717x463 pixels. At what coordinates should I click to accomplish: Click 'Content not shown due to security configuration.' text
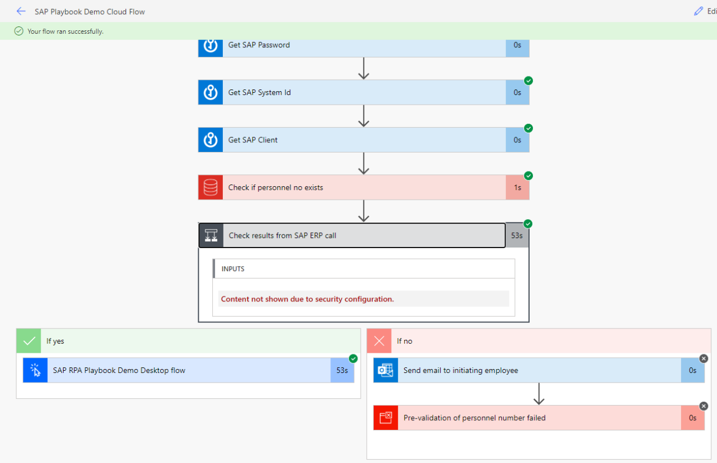(307, 299)
